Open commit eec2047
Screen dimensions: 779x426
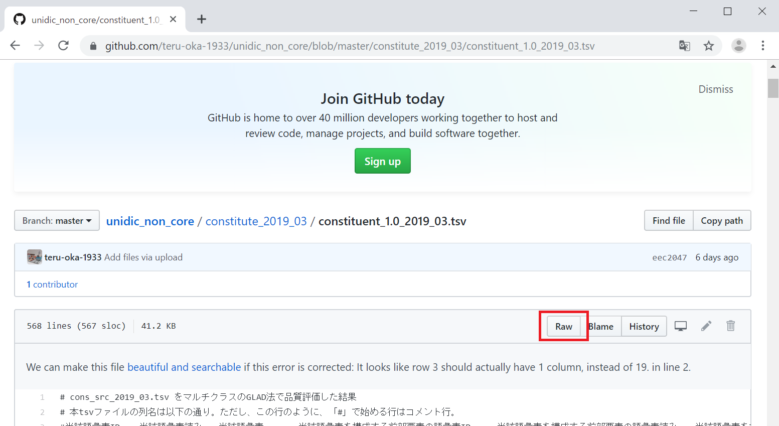pyautogui.click(x=669, y=257)
